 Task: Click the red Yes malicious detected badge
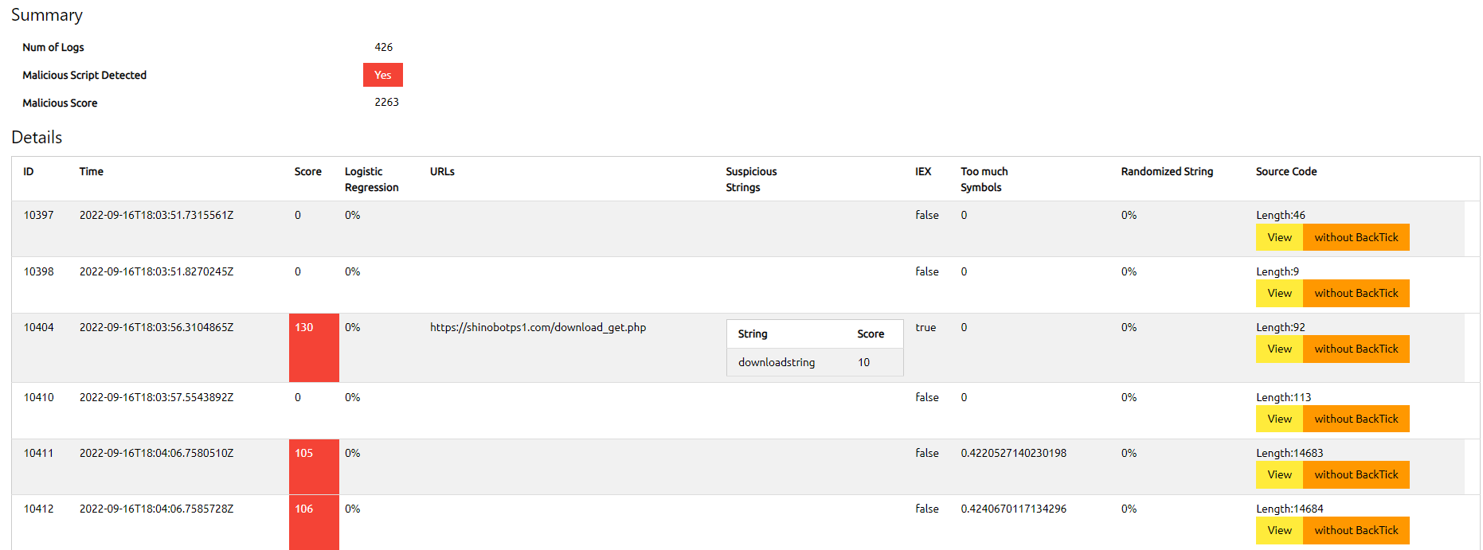383,75
